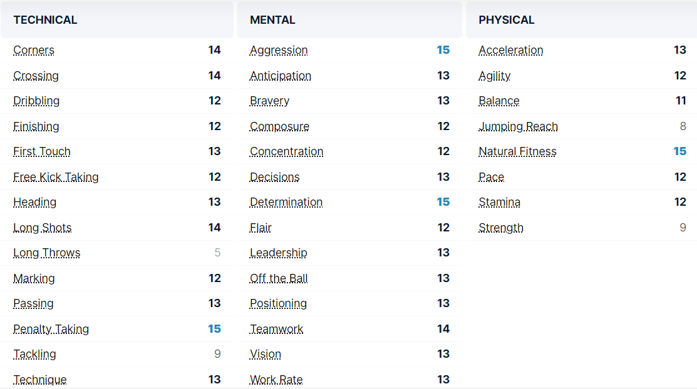Viewport: 697px width, 389px height.
Task: Click the Corners attribute link
Action: (34, 51)
